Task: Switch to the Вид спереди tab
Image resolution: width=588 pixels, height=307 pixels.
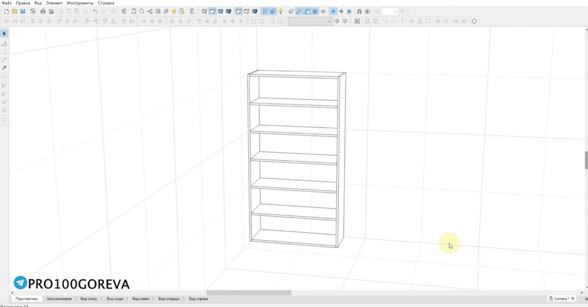Action: click(169, 299)
